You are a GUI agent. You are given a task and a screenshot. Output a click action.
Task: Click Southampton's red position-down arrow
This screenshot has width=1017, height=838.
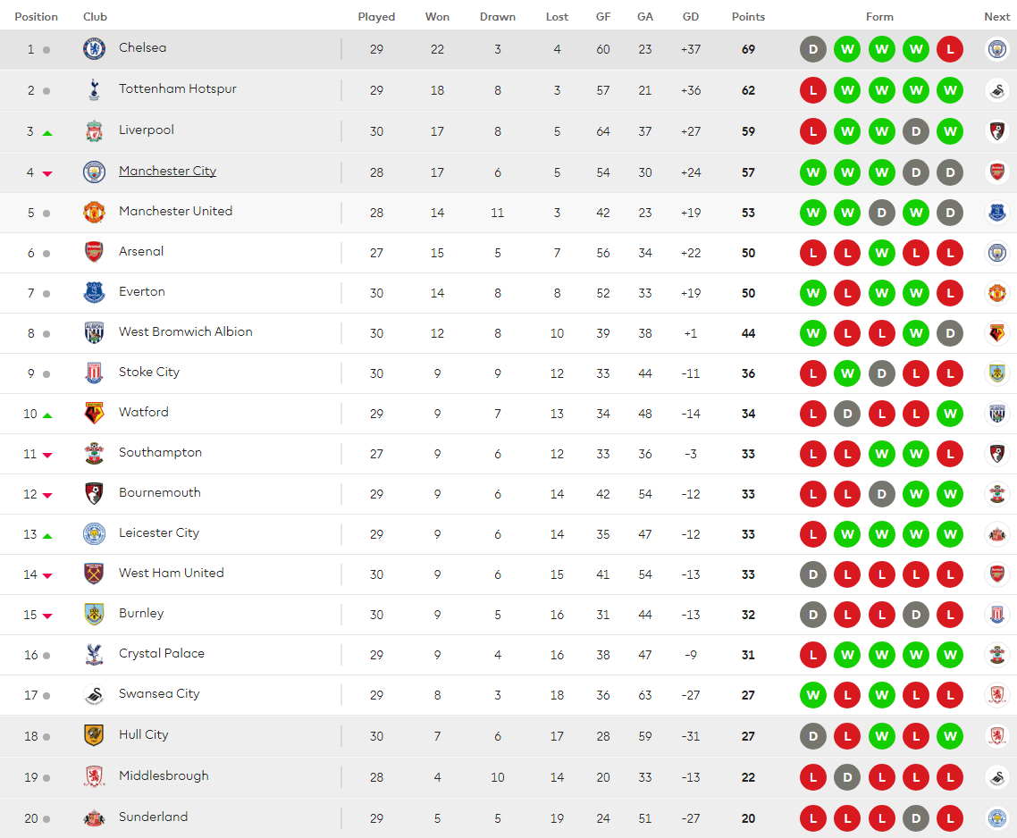(x=47, y=455)
